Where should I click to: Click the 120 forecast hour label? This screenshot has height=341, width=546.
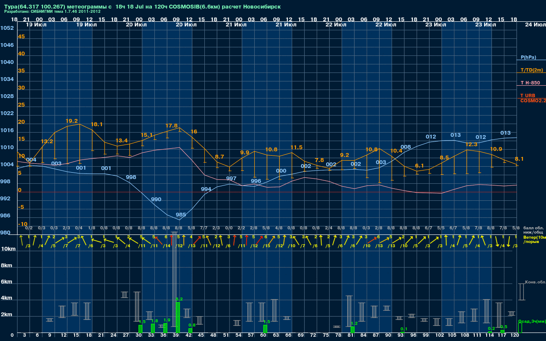coord(514,336)
